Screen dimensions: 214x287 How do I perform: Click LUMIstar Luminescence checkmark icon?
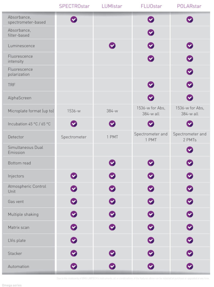pos(112,46)
